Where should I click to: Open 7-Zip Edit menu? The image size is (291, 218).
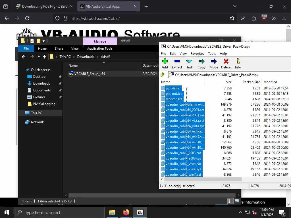[x=172, y=54]
